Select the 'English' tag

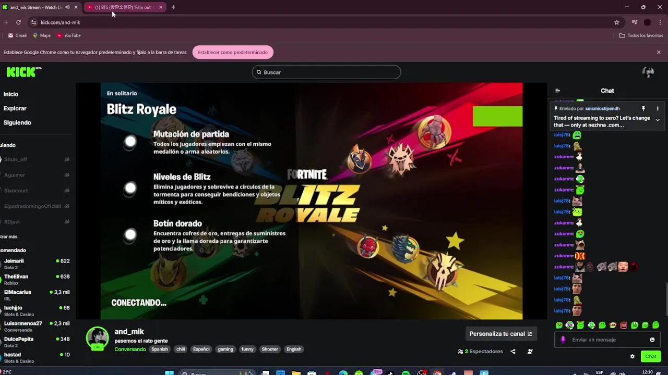(294, 349)
